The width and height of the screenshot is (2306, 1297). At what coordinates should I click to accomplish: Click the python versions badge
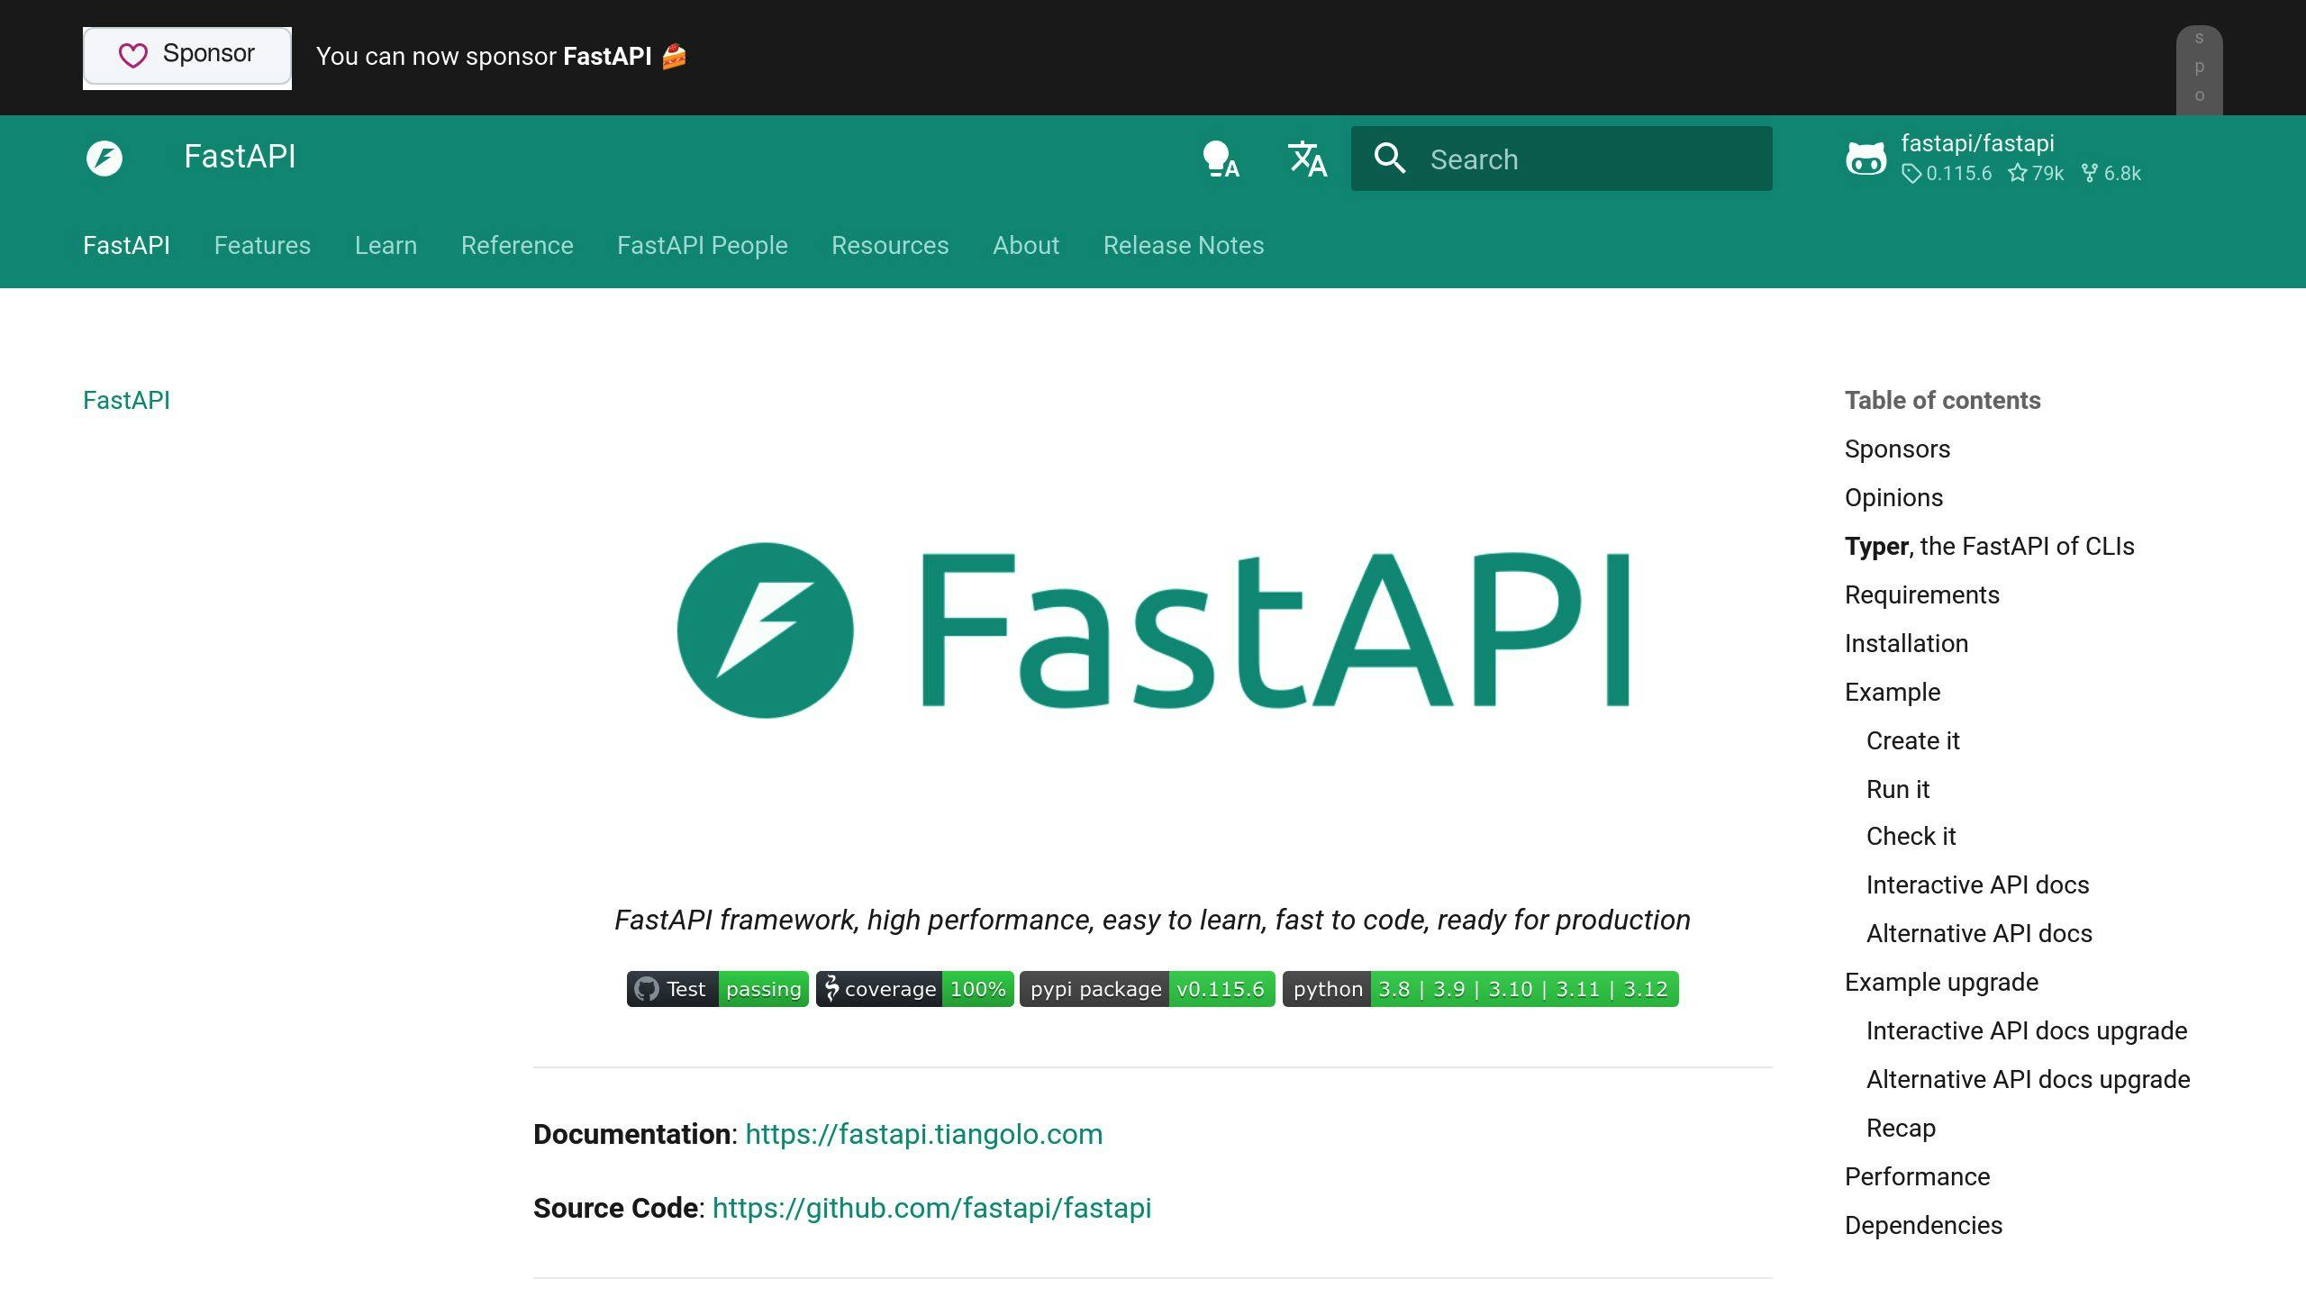[1481, 989]
